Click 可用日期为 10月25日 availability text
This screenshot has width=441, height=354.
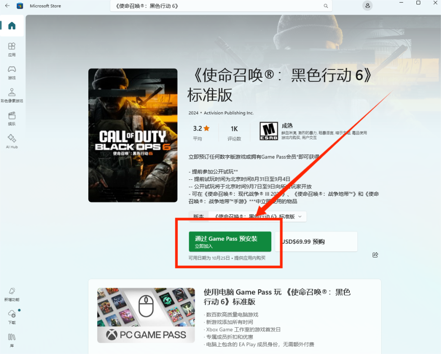209,258
